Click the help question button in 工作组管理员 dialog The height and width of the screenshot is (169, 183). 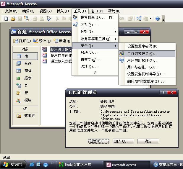(x=163, y=93)
